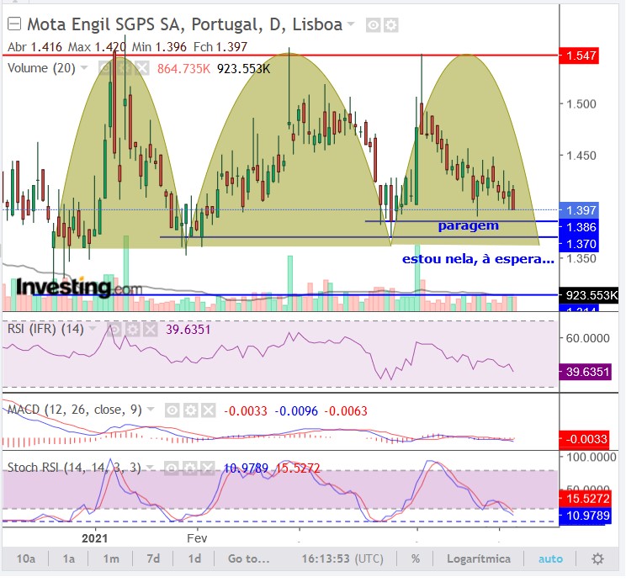626x582 pixels.
Task: Click the RSI (IFR) (14) label
Action: click(x=46, y=330)
